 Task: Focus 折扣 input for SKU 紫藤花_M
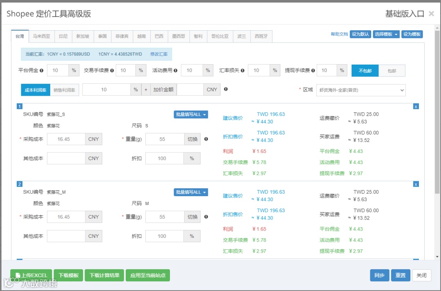165,236
